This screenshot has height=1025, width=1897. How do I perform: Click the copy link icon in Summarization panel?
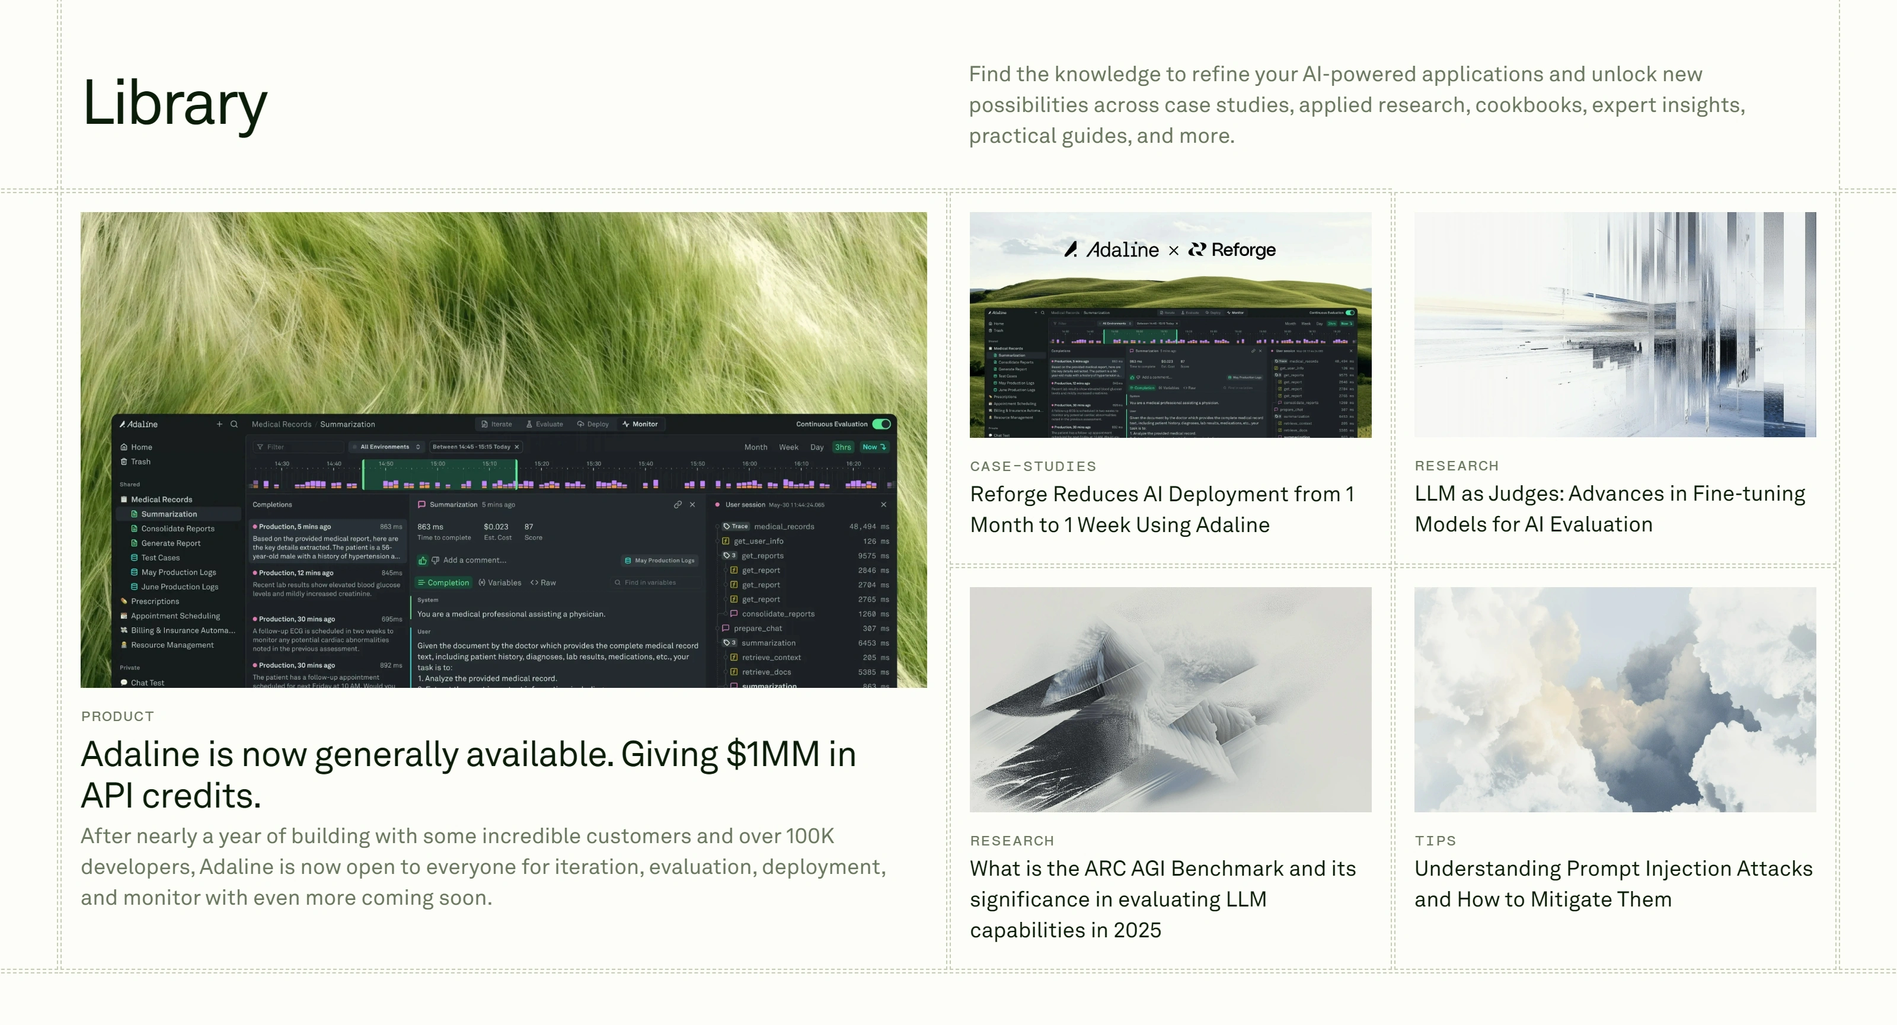click(x=678, y=505)
